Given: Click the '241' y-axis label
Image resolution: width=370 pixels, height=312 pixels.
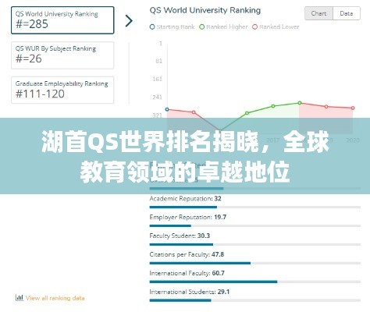Looking at the screenshot, I should click(157, 97).
